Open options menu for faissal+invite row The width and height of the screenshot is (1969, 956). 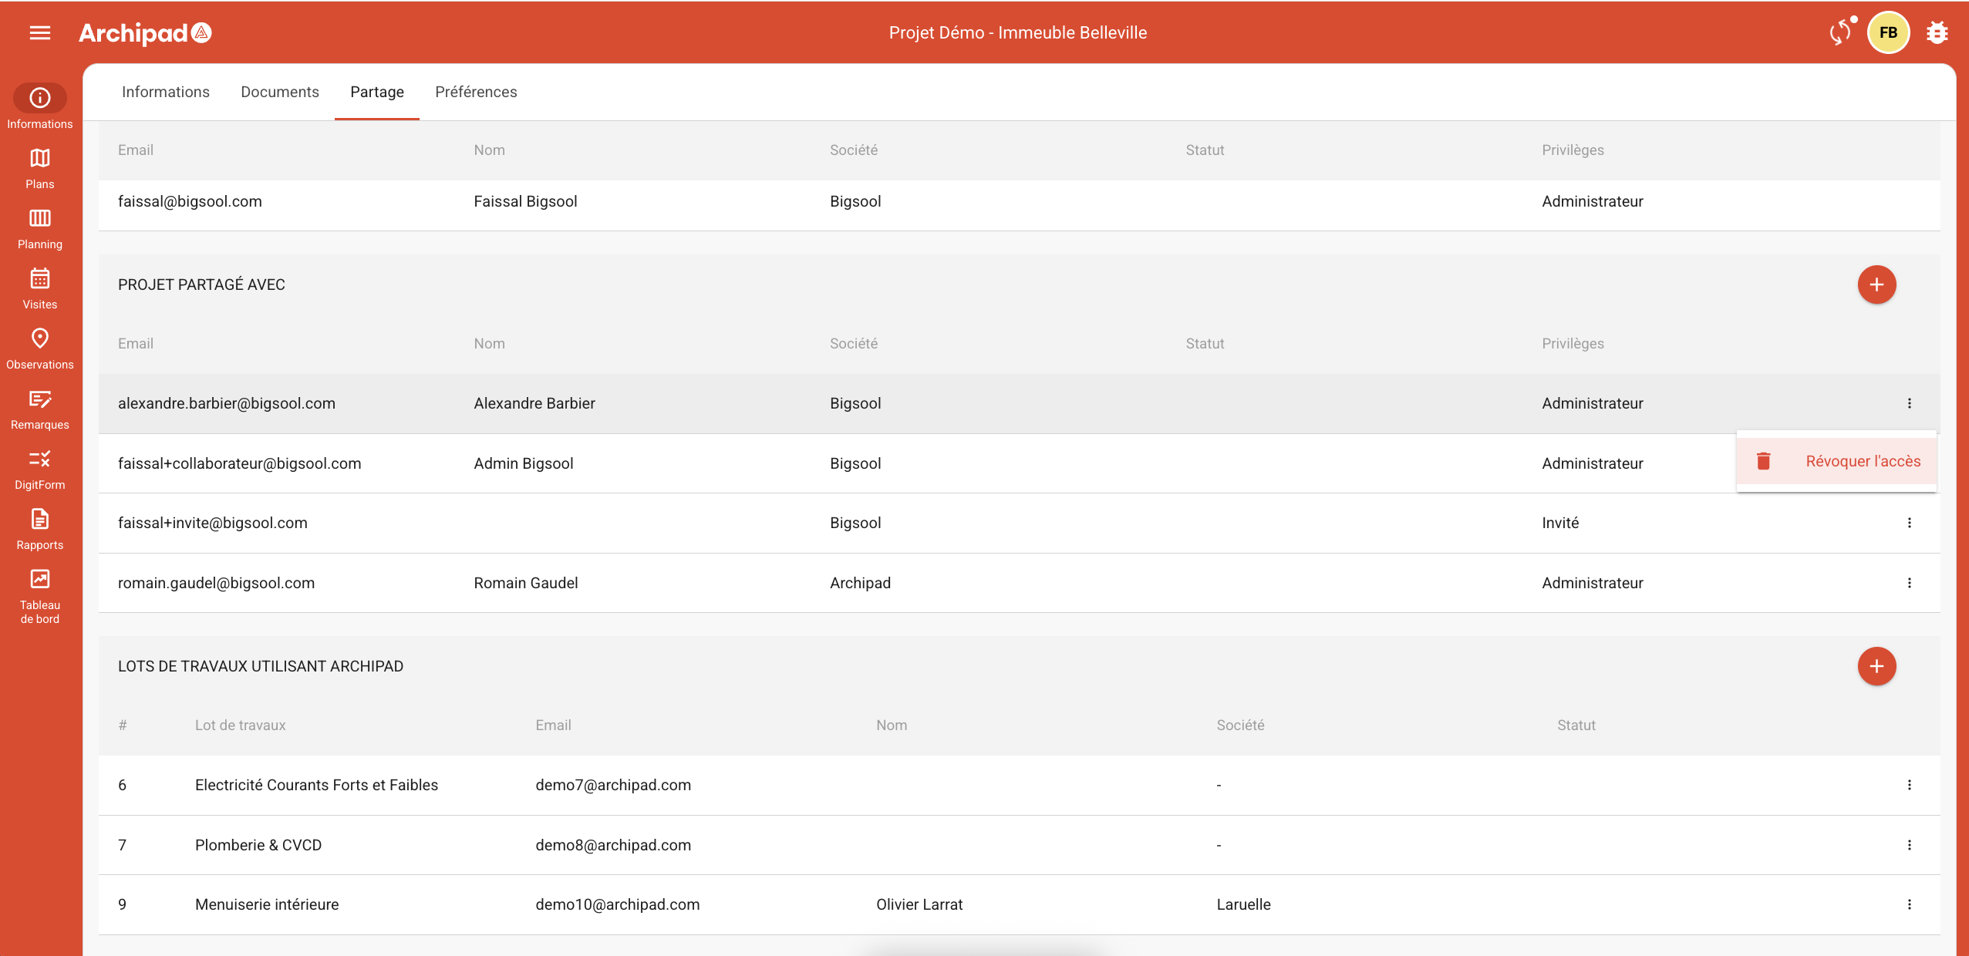[x=1910, y=523]
